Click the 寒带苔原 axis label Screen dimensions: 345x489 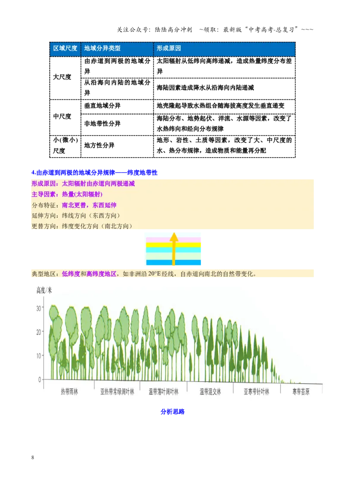[301, 392]
